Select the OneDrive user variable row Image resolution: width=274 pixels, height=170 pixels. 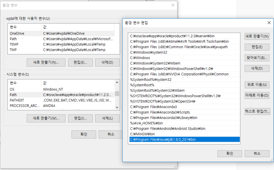(x=62, y=34)
